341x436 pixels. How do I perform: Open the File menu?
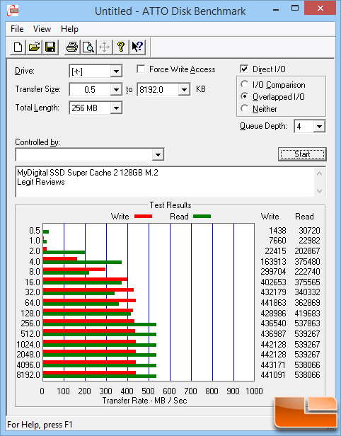[x=17, y=29]
